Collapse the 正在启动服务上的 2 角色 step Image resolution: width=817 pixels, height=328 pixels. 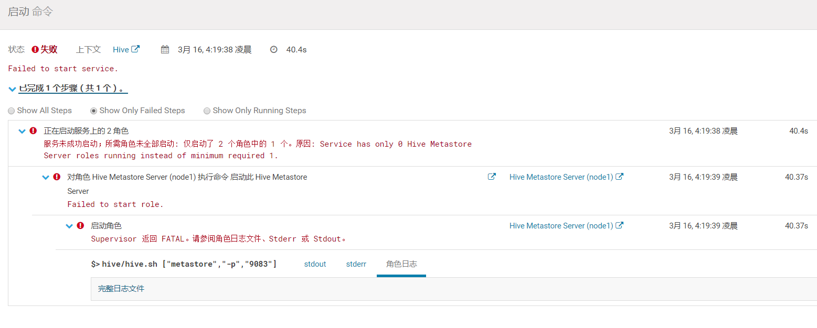[x=22, y=131]
